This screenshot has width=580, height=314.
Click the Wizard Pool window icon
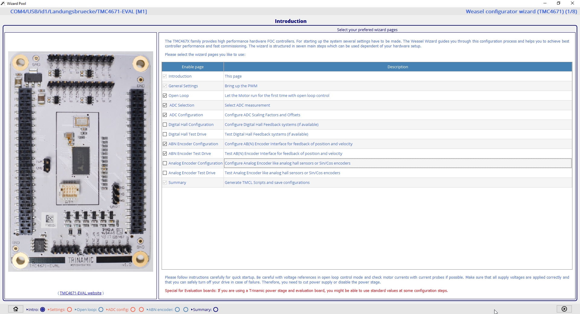3,3
